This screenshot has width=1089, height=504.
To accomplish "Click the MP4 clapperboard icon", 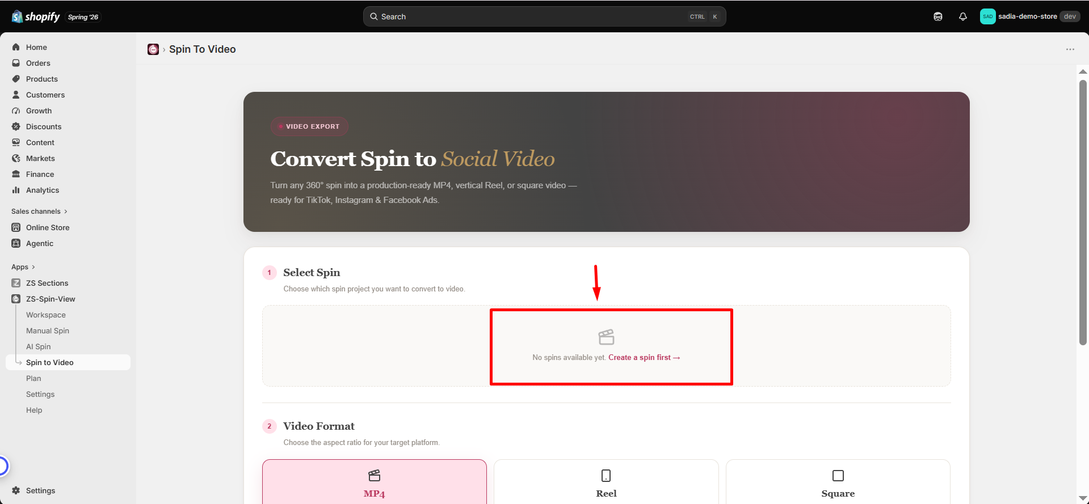I will click(375, 475).
